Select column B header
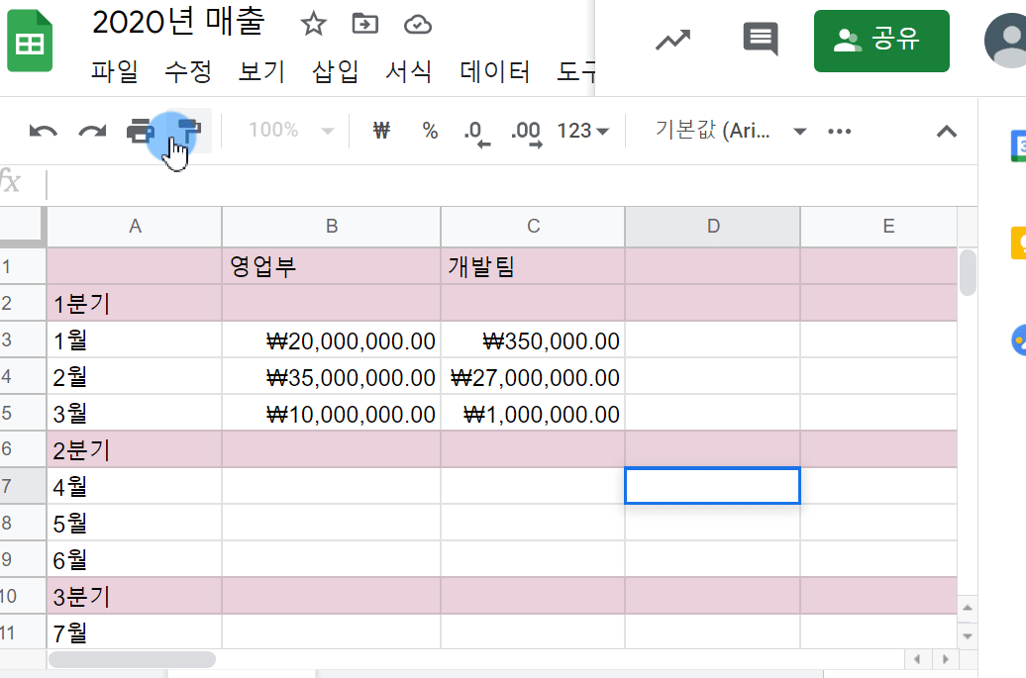Screen dimensions: 1026x678 (x=332, y=227)
